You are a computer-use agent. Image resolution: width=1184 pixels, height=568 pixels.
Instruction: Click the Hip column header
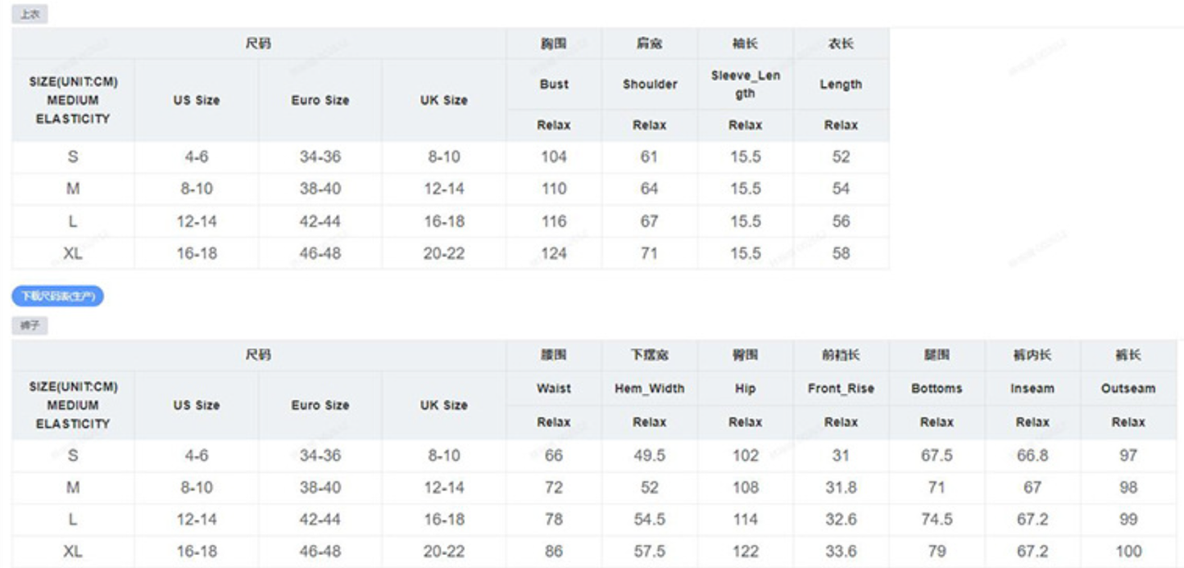[745, 389]
